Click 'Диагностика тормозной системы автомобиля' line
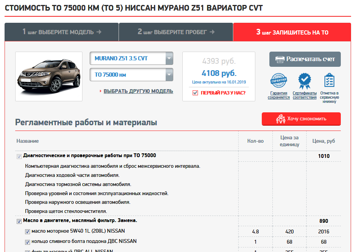 click(78, 184)
